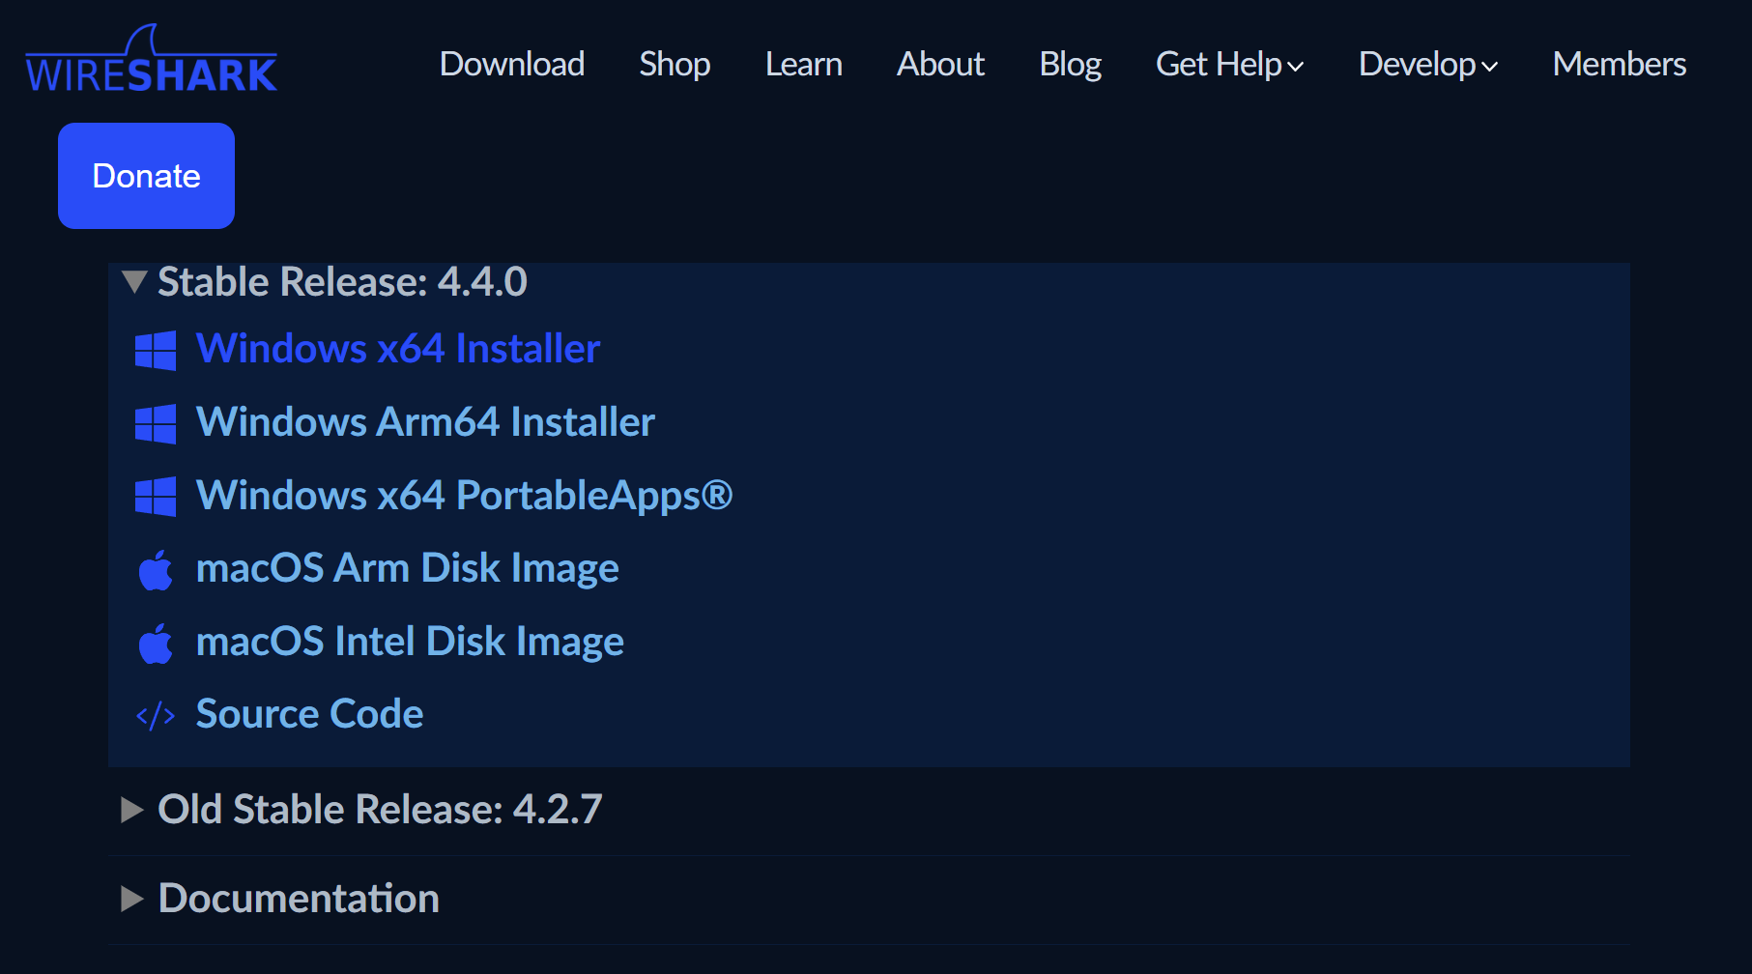Open the Shop navigation link
The image size is (1752, 974).
pyautogui.click(x=675, y=65)
